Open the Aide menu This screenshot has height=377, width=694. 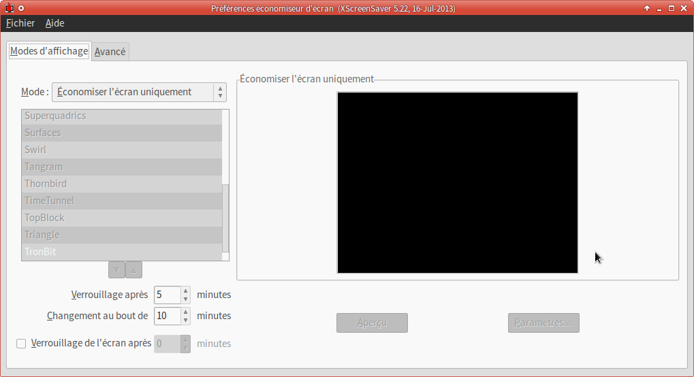click(55, 23)
